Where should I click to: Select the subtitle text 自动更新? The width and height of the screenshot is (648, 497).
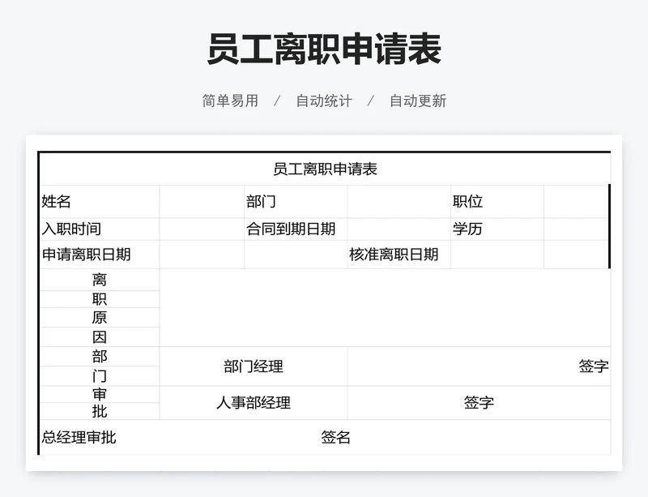pyautogui.click(x=418, y=101)
